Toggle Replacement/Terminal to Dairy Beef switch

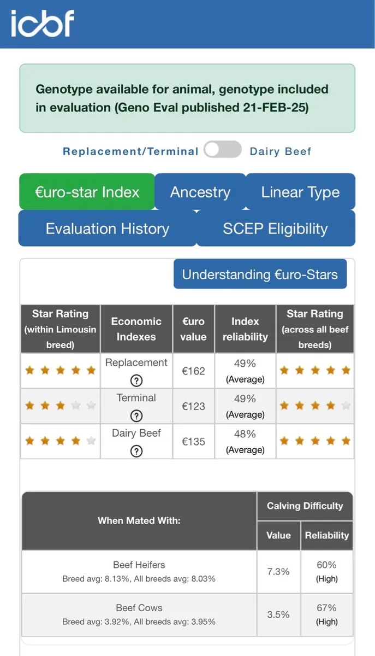pos(223,150)
